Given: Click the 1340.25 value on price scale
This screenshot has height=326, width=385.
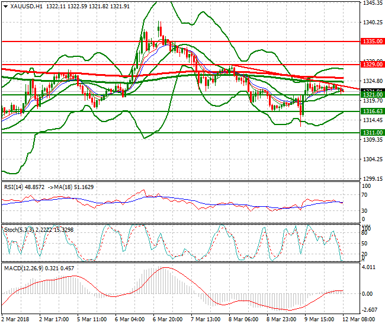Looking at the screenshot, I should [372, 23].
